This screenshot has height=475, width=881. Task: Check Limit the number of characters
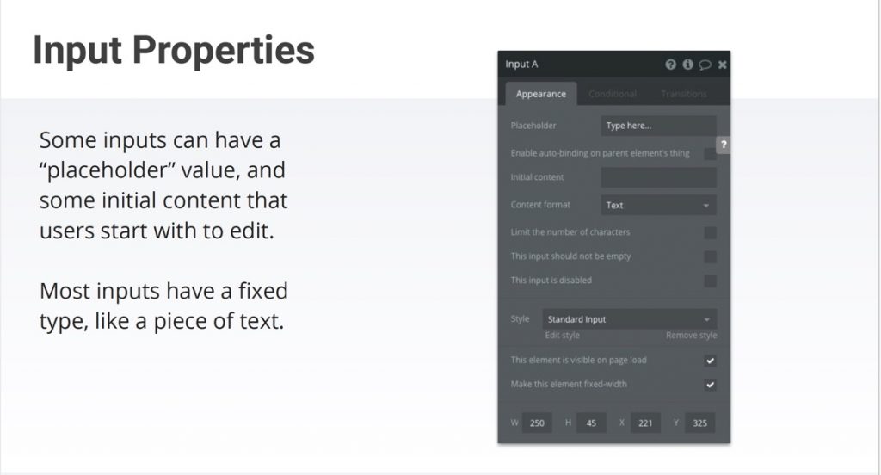coord(710,232)
